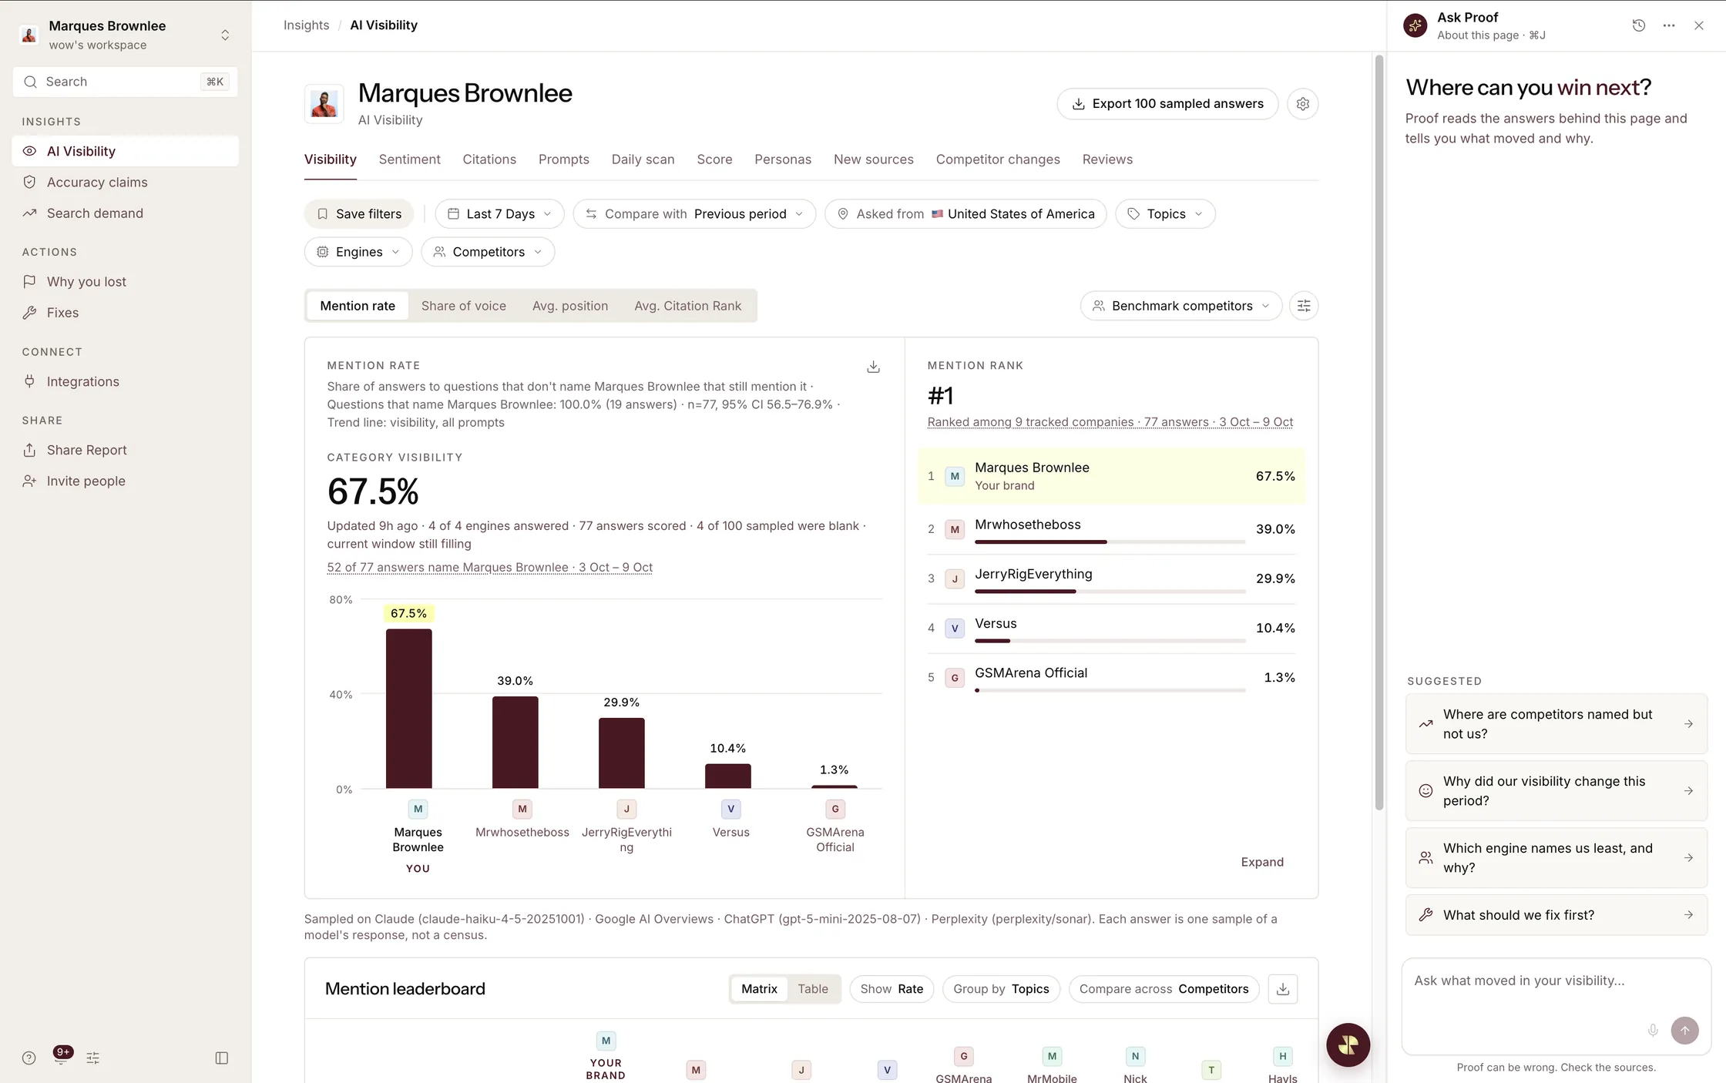This screenshot has width=1726, height=1083.
Task: Ask suggested 'What should we fix first?'
Action: point(1556,915)
